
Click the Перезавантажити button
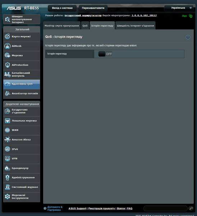[93, 8]
